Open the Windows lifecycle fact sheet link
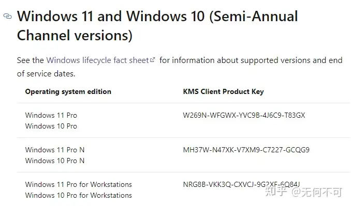The image size is (351, 206). coord(98,60)
